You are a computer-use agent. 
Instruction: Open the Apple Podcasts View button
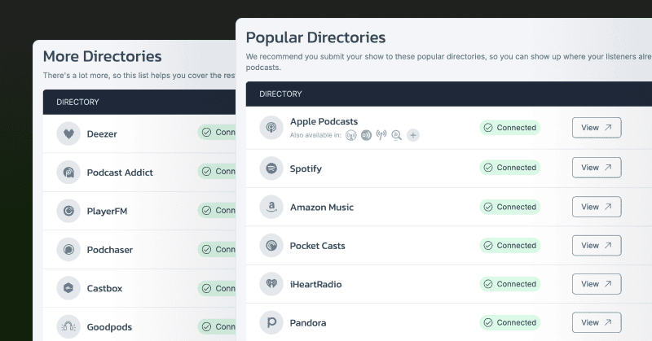click(597, 128)
